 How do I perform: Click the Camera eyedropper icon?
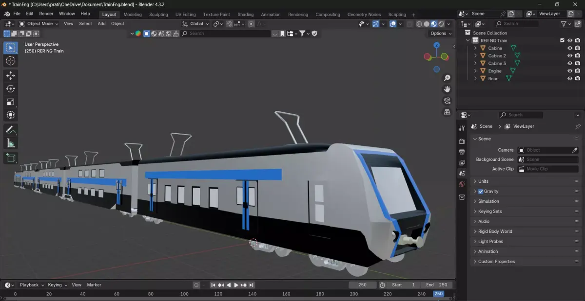click(574, 150)
